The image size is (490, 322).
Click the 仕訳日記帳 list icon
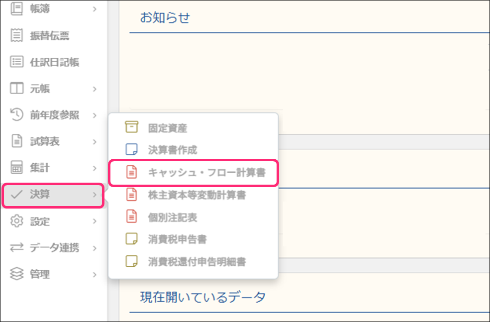click(17, 62)
